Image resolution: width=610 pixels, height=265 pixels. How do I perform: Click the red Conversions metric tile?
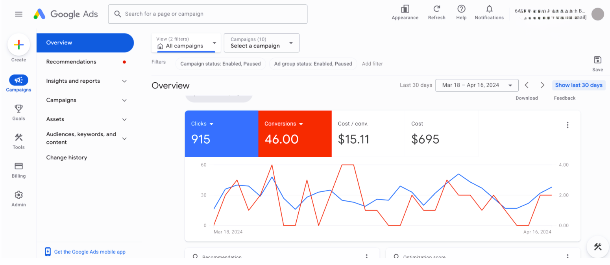tap(295, 134)
